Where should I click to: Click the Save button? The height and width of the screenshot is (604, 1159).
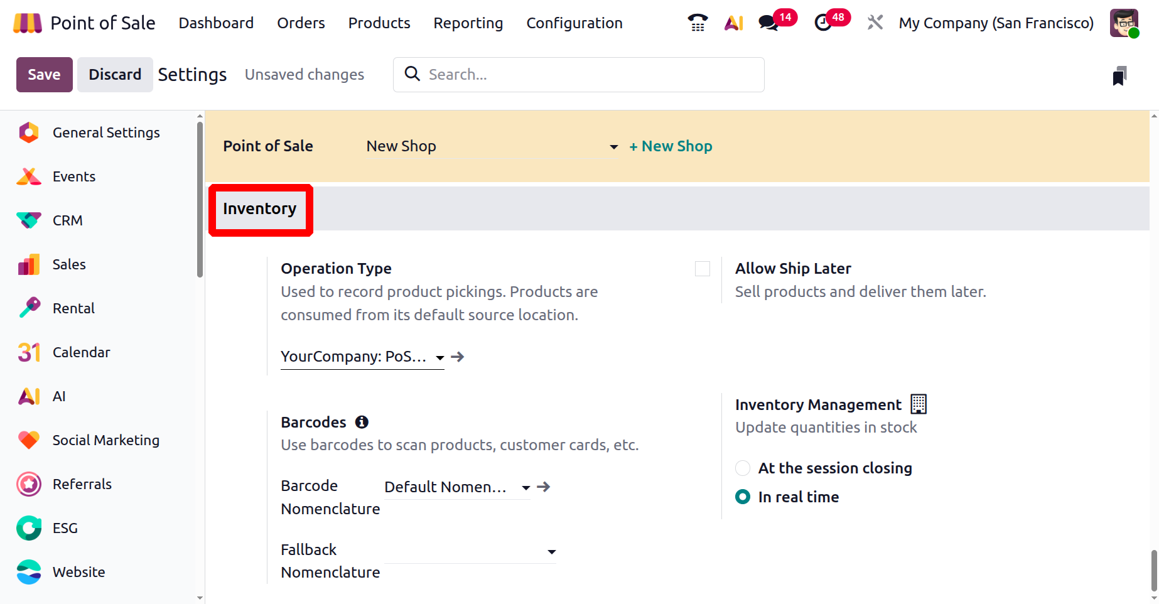pyautogui.click(x=44, y=75)
